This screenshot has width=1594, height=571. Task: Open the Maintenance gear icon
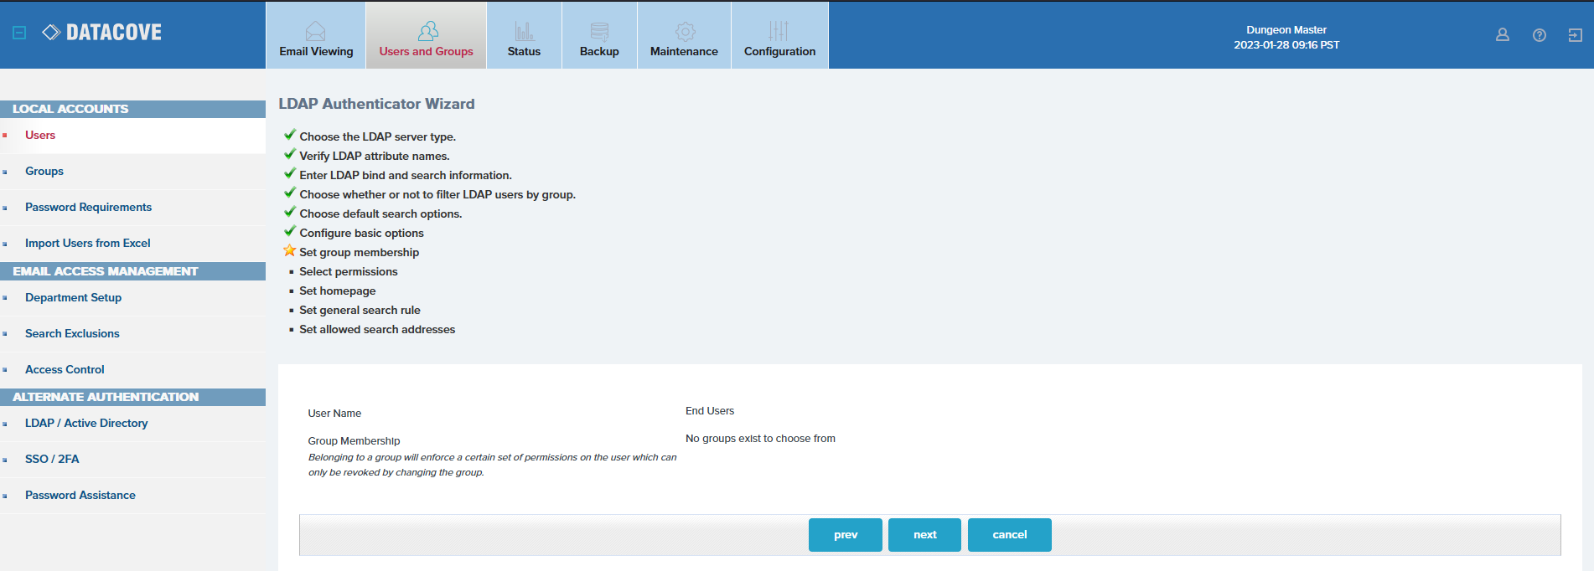pos(685,32)
